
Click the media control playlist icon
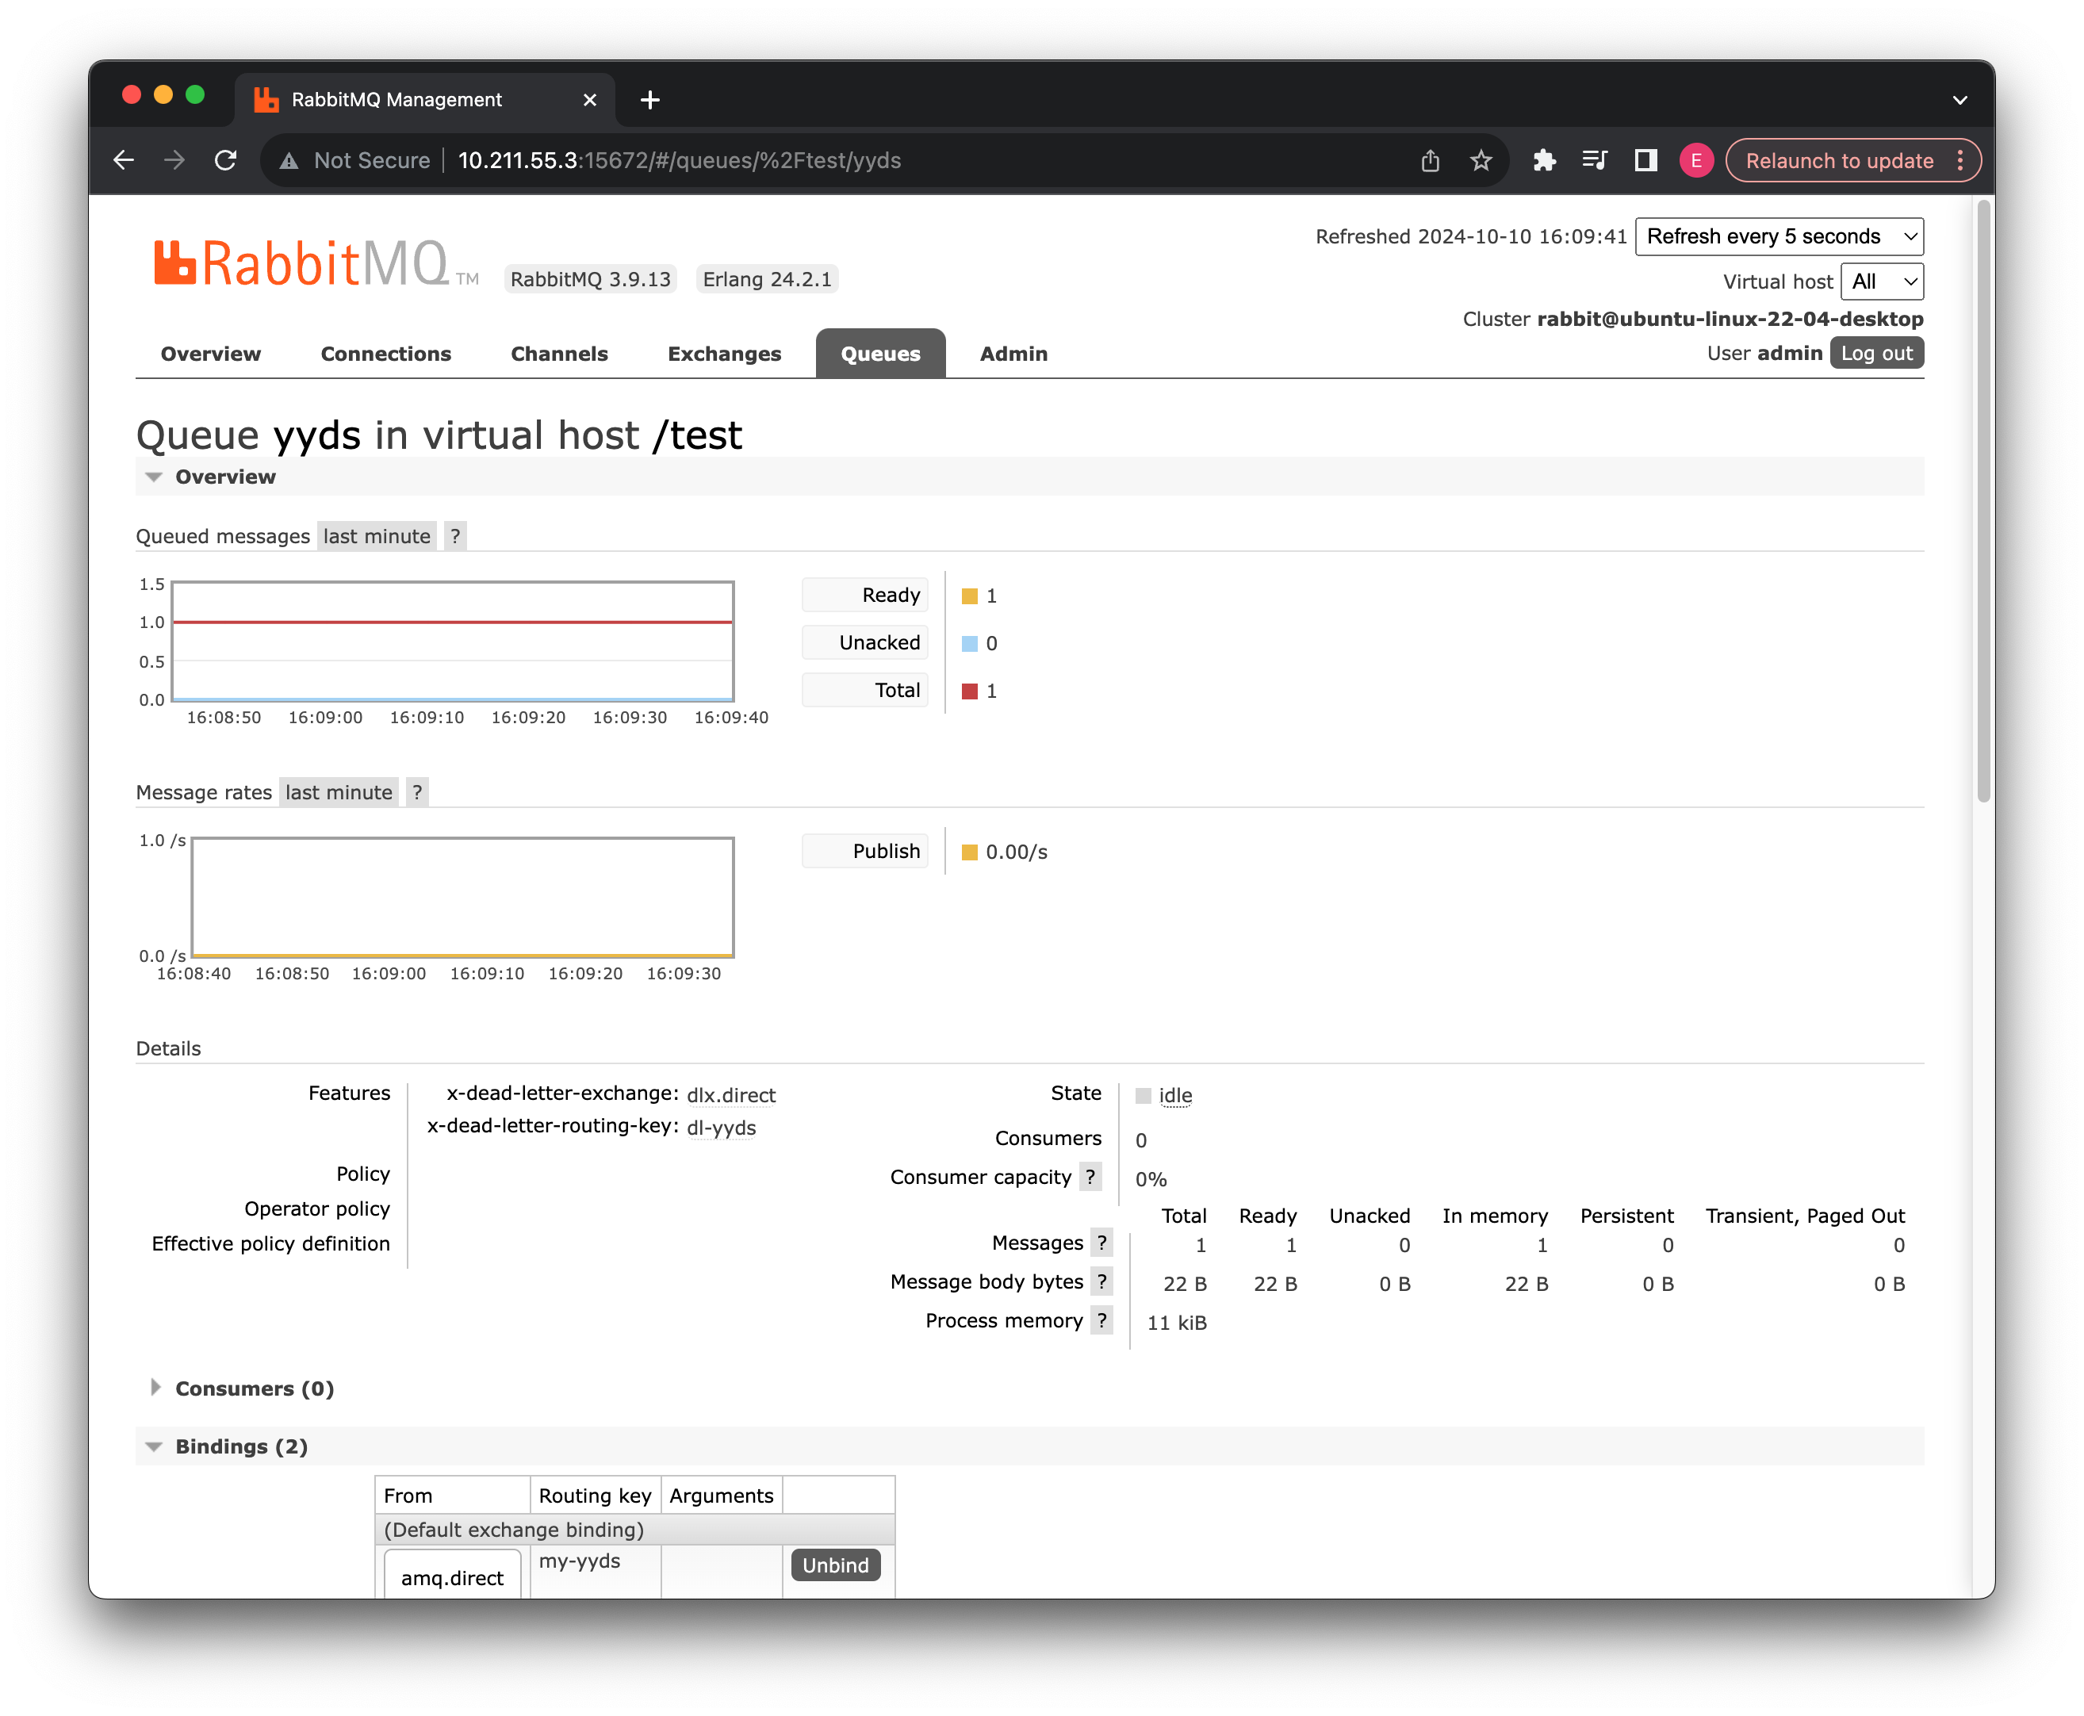click(x=1594, y=160)
